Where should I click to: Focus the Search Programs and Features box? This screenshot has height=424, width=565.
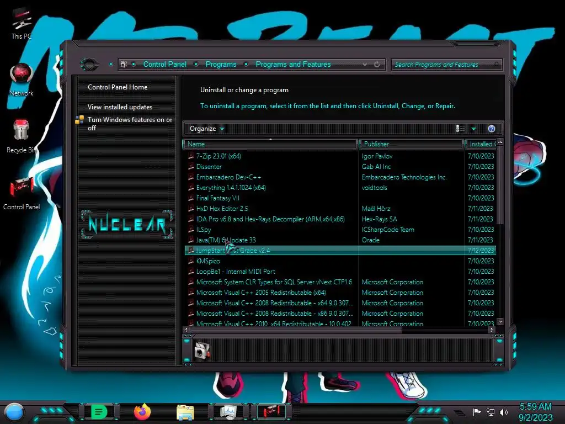pyautogui.click(x=446, y=65)
